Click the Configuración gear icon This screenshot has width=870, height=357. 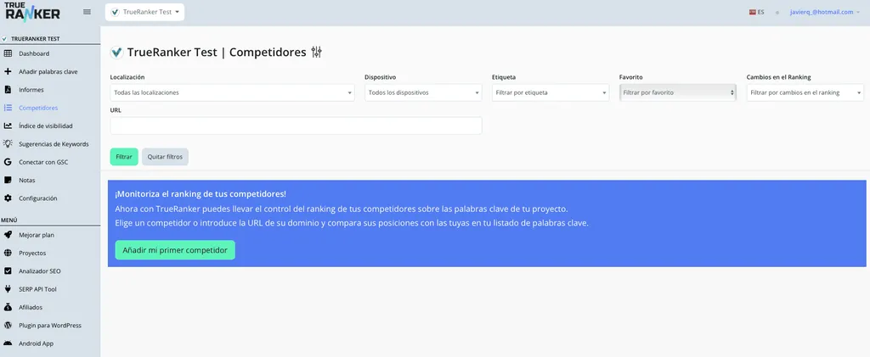click(8, 198)
